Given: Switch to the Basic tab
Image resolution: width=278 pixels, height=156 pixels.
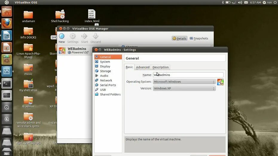Looking at the screenshot, I should coord(129,67).
